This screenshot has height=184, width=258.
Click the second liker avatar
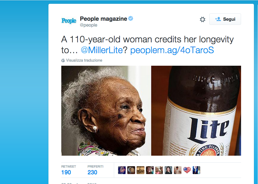coord(131,170)
